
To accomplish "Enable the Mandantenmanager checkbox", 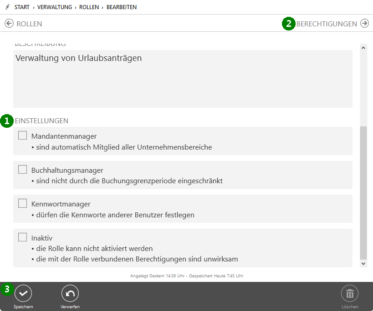I will coord(23,135).
